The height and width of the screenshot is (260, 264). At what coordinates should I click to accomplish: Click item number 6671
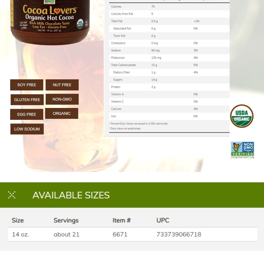(120, 234)
